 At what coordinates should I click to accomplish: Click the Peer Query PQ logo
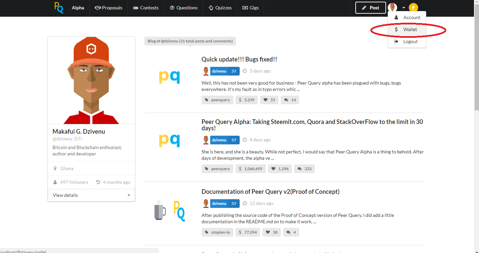pos(59,8)
